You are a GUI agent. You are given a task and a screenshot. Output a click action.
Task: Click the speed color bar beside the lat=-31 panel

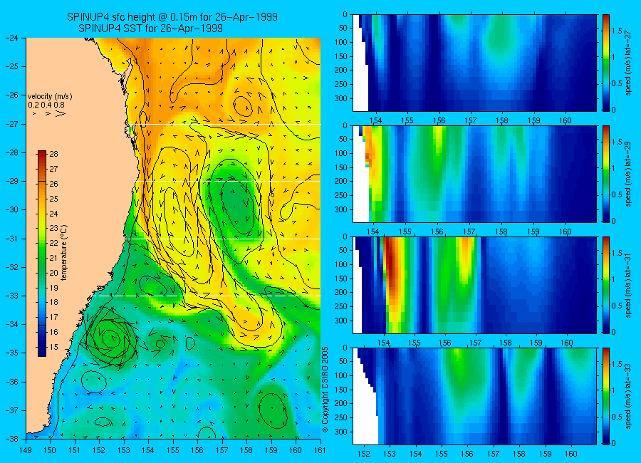pos(605,285)
